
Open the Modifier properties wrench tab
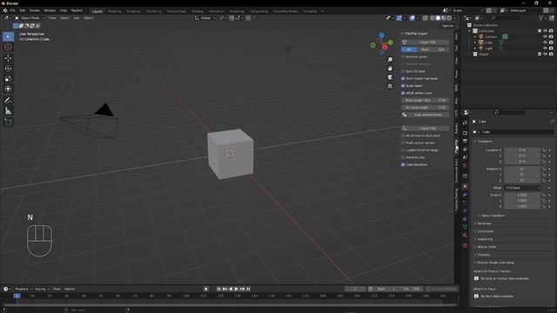point(465,195)
